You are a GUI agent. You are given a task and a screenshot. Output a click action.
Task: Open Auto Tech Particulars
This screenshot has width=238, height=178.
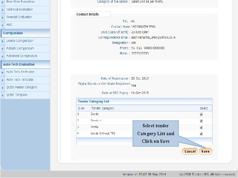coord(20,72)
